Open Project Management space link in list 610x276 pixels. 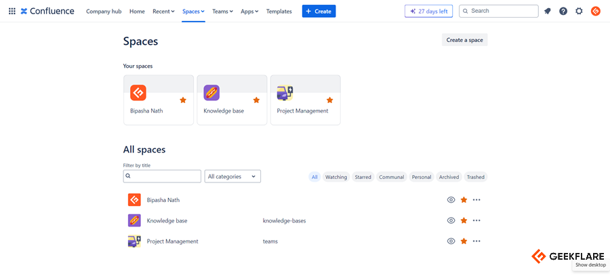coord(172,241)
